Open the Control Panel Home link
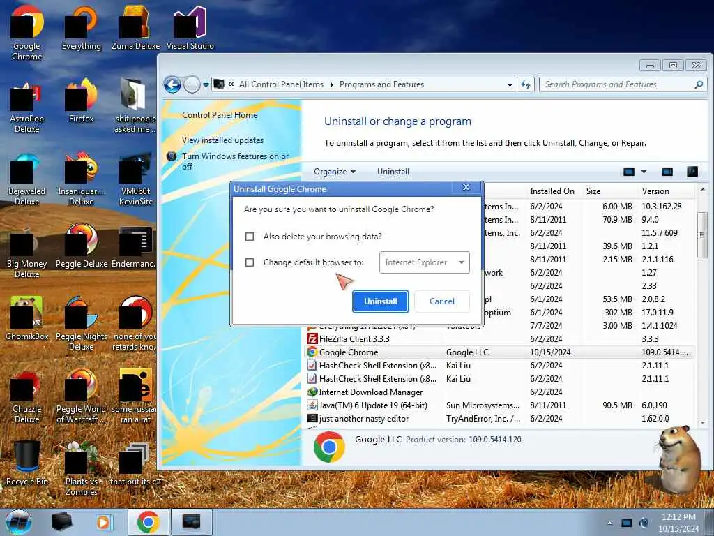The height and width of the screenshot is (536, 714). (x=220, y=115)
